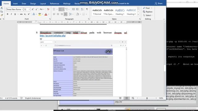Open Font dialog launcher
The width and height of the screenshot is (198, 111).
point(50,19)
